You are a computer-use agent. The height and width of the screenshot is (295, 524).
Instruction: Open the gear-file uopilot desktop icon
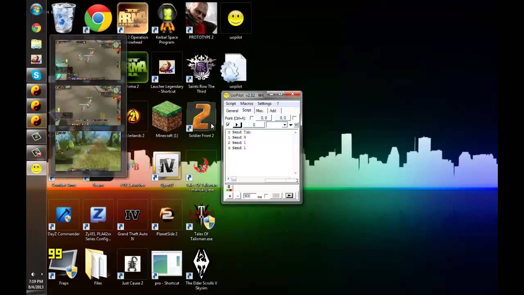(x=235, y=71)
